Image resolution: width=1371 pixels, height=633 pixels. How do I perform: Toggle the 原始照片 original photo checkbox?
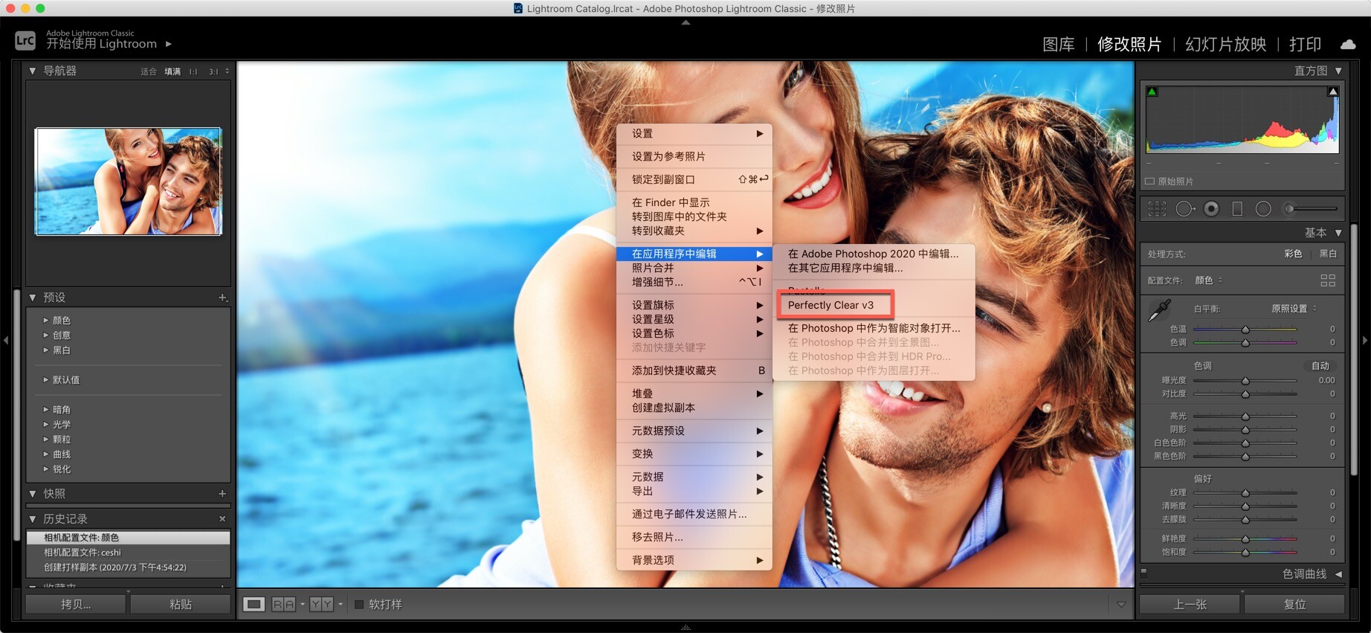tap(1149, 181)
